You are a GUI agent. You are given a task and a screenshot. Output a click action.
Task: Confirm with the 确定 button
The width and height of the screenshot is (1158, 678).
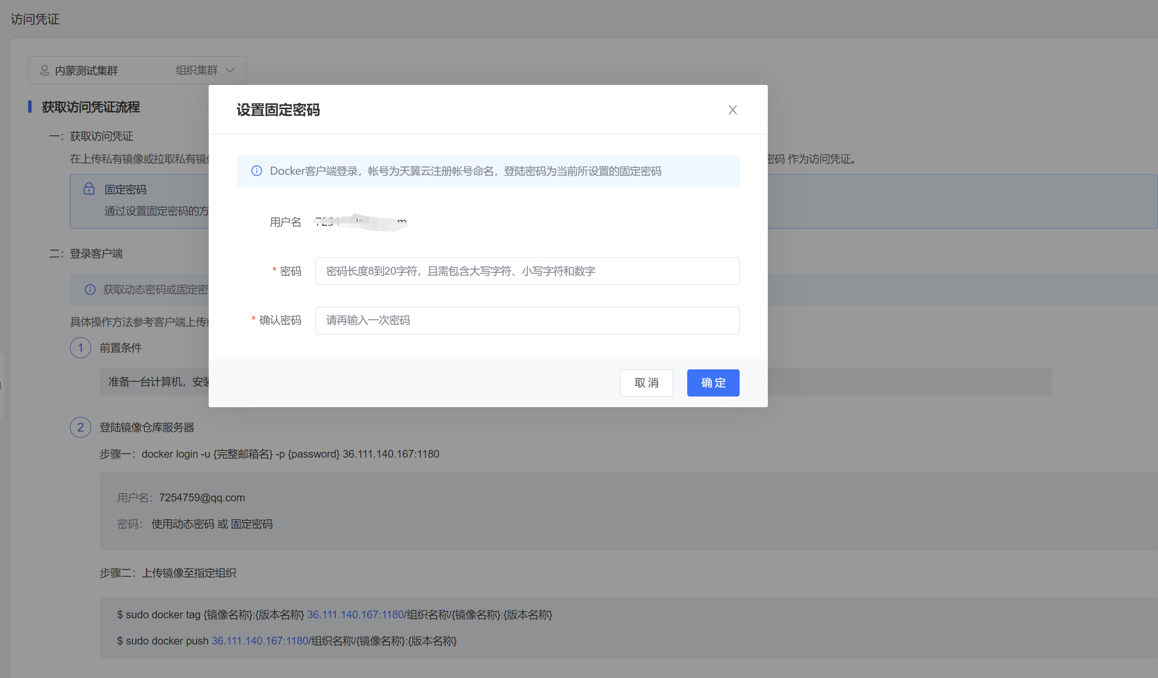pos(713,383)
